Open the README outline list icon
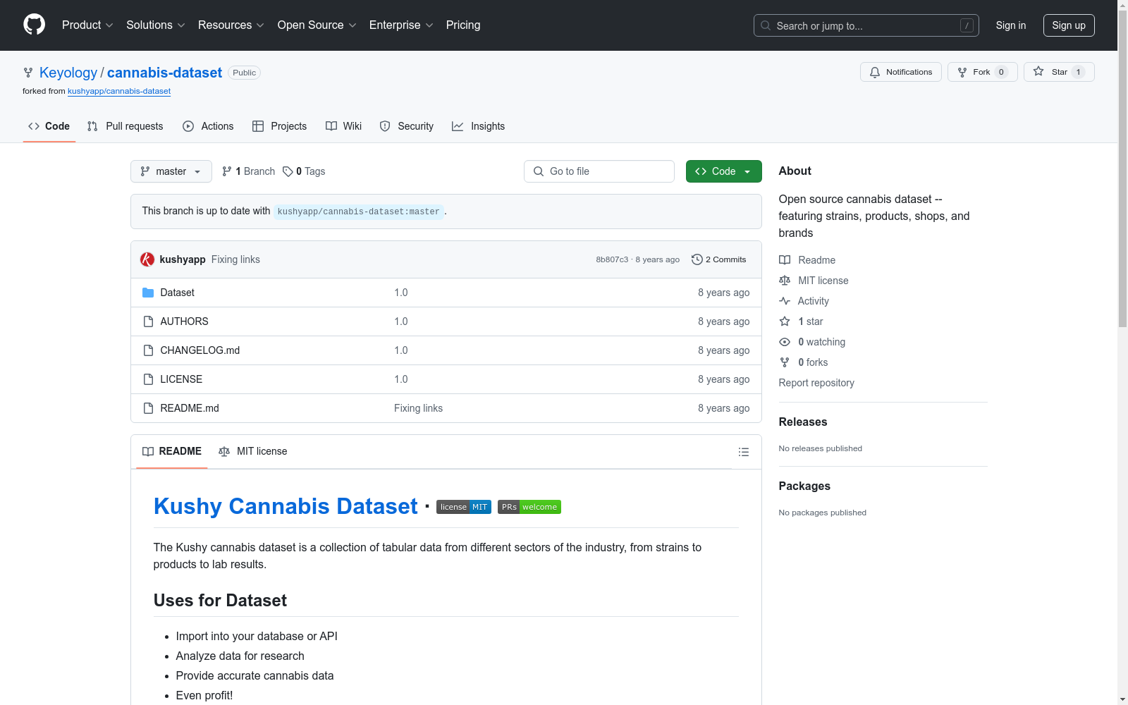Image resolution: width=1128 pixels, height=705 pixels. point(743,452)
